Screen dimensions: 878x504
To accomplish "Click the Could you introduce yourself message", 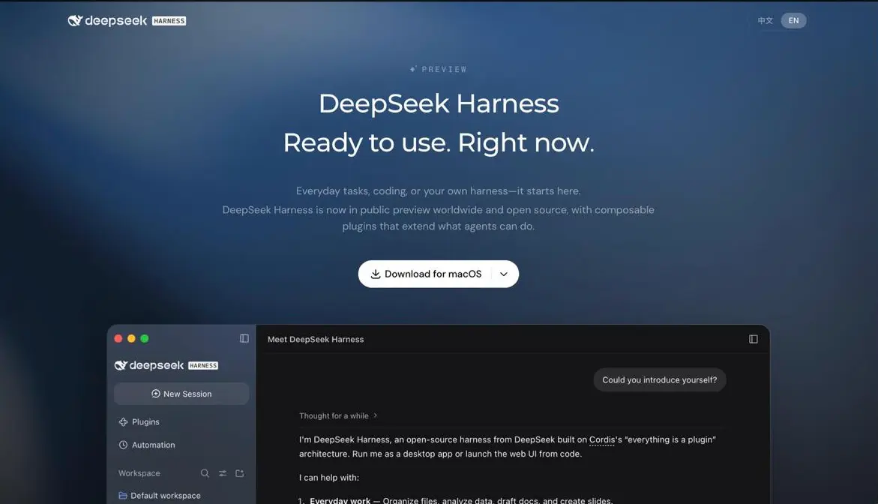I will [x=660, y=379].
